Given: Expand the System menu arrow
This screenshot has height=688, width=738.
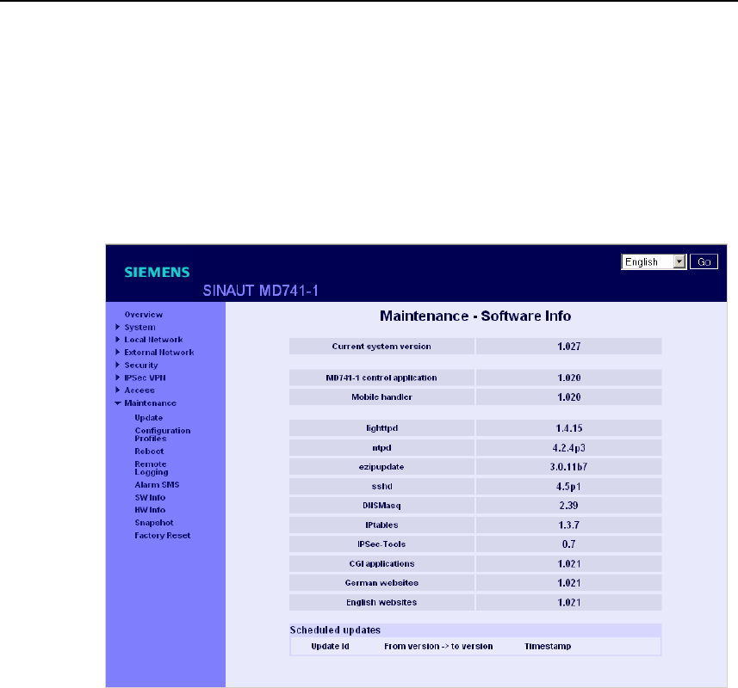Looking at the screenshot, I should point(118,327).
